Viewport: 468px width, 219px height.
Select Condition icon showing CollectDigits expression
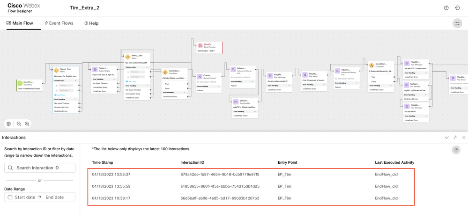tap(165, 72)
